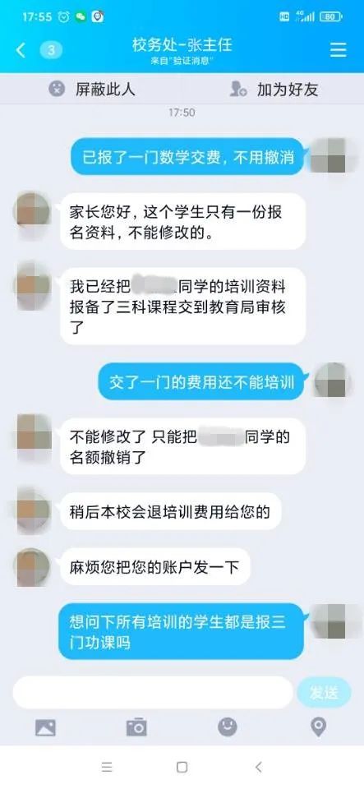The height and width of the screenshot is (789, 364).
Task: Tap the Android home square button
Action: pos(182,767)
